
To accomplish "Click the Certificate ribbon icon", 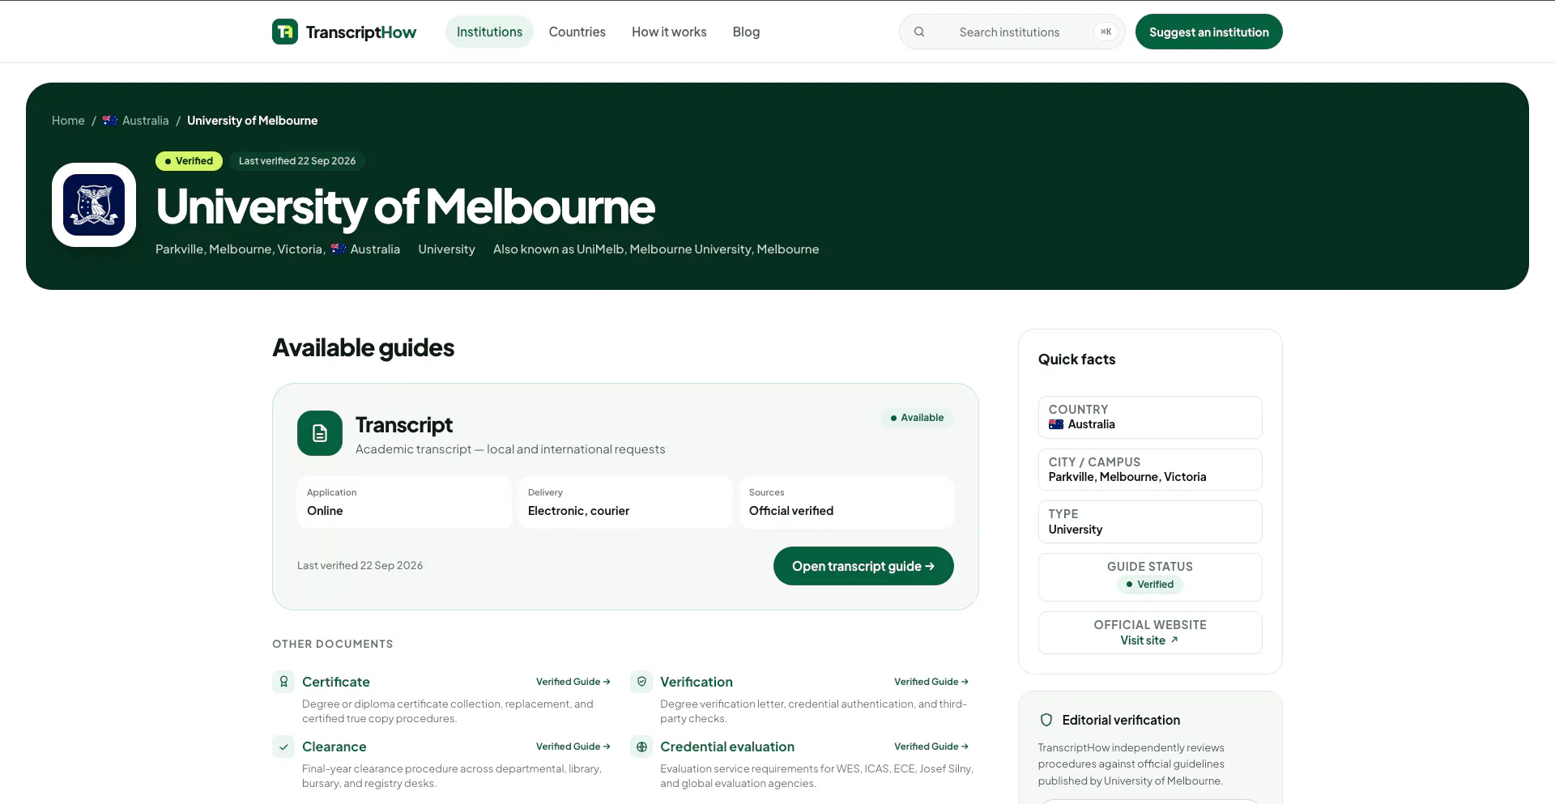I will pos(283,682).
